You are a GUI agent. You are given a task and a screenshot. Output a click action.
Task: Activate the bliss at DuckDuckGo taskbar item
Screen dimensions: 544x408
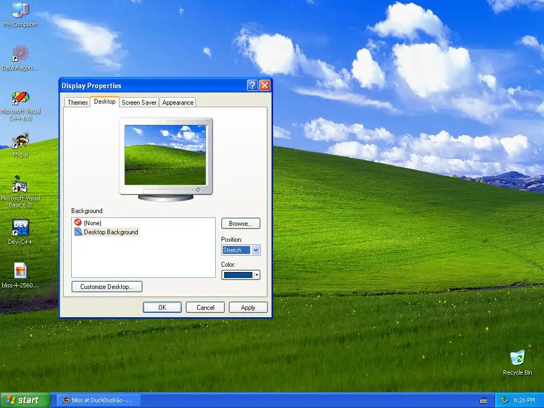98,400
